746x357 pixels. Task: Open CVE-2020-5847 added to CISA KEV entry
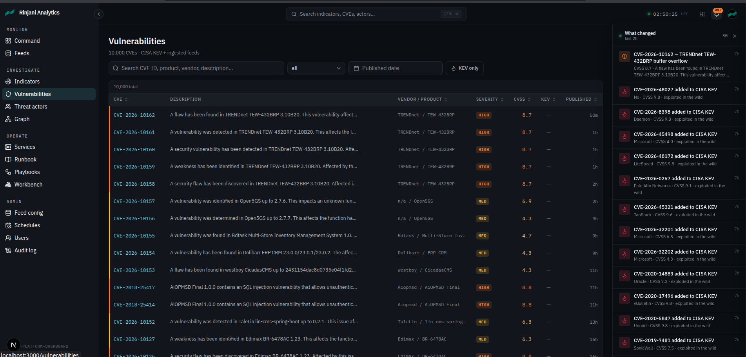[679, 322]
